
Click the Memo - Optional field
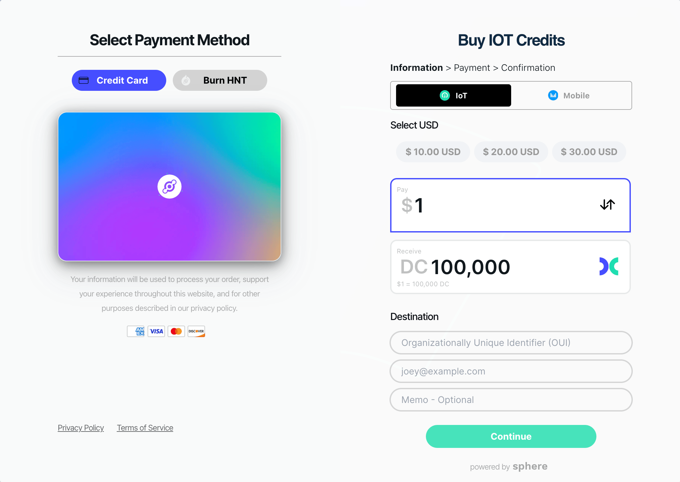(x=511, y=400)
